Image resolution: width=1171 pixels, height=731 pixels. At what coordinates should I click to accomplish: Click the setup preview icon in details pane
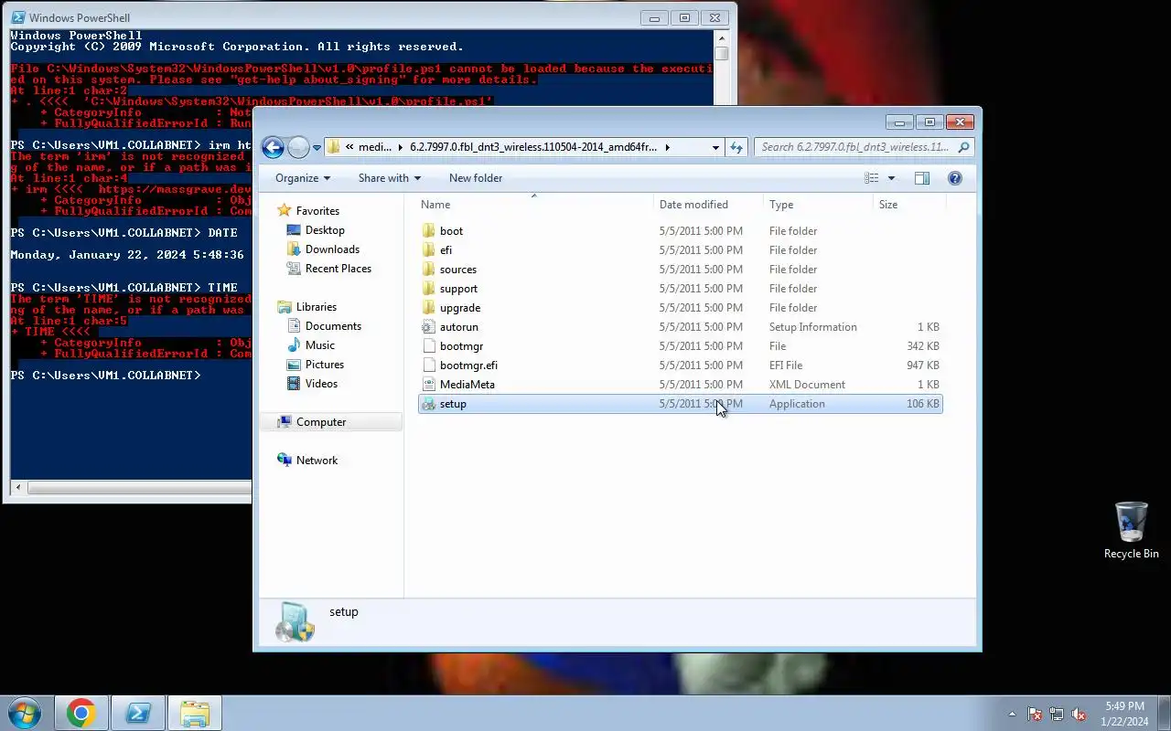295,621
